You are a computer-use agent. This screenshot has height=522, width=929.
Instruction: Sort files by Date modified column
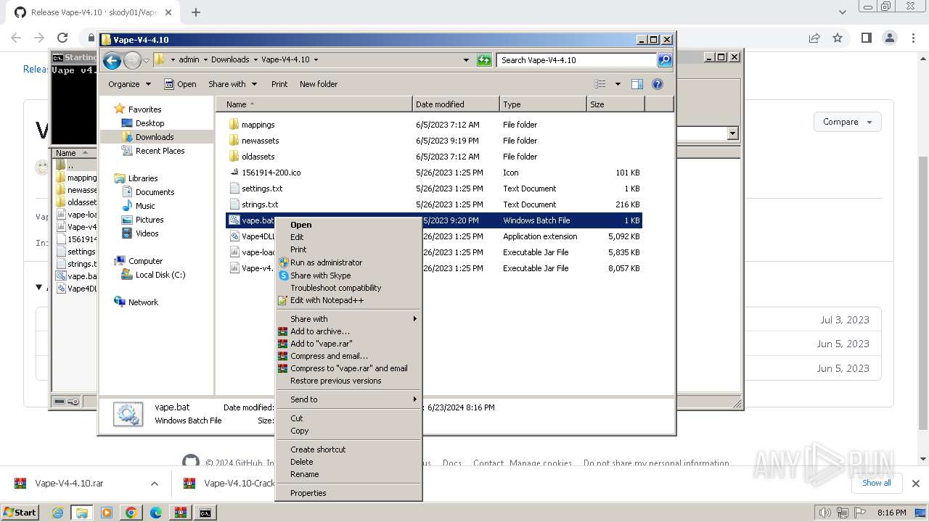pos(455,104)
